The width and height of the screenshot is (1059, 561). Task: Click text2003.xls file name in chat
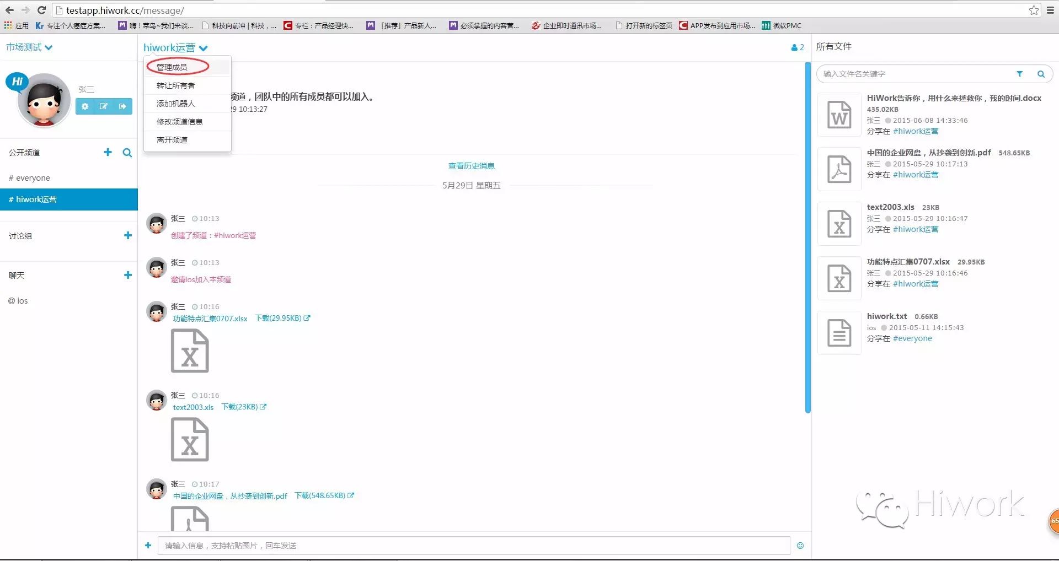(x=193, y=407)
